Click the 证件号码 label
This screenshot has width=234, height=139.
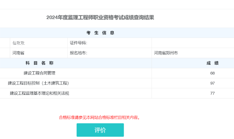tap(78, 43)
